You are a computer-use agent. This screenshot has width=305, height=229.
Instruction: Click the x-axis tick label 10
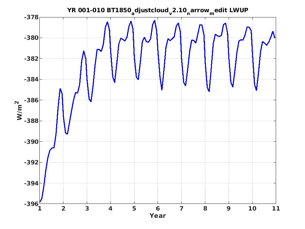click(252, 208)
